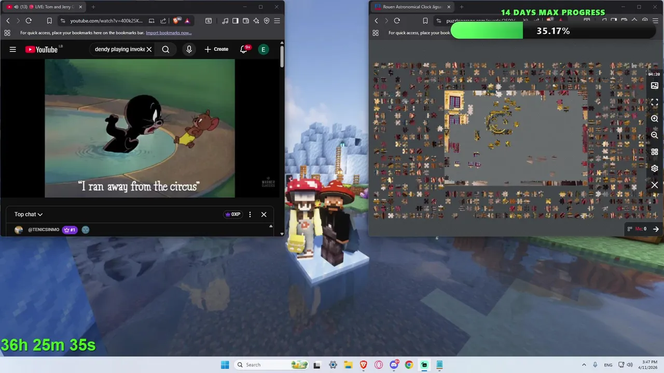Focus the YouTube search box
Image resolution: width=664 pixels, height=373 pixels.
click(x=120, y=49)
